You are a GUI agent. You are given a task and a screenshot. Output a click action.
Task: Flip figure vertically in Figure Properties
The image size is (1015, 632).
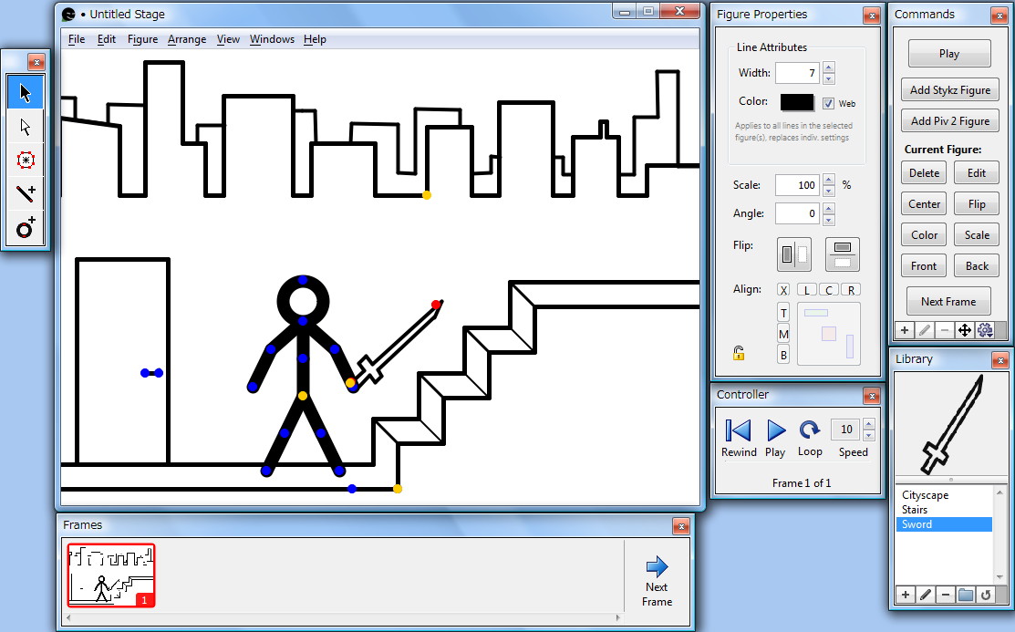click(x=842, y=254)
